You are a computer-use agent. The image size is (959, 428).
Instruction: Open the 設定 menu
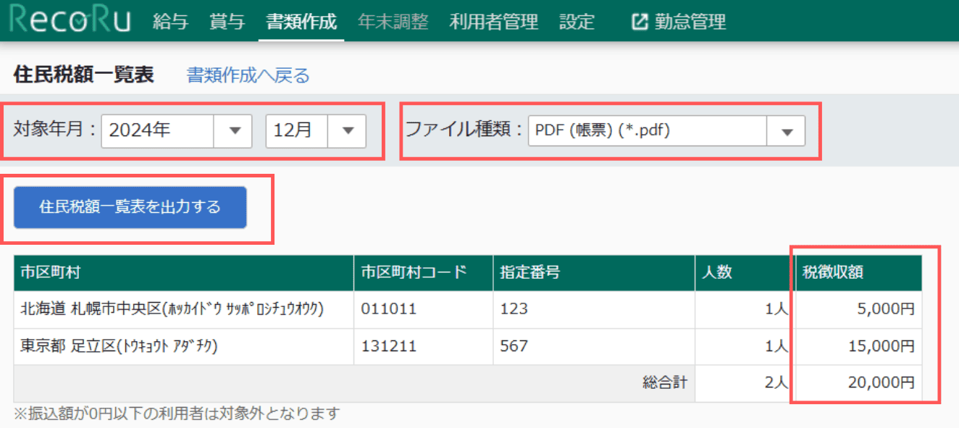[x=577, y=22]
